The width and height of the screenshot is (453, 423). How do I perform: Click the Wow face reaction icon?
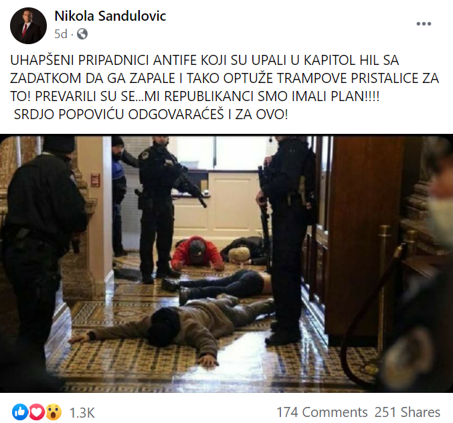pos(54,412)
